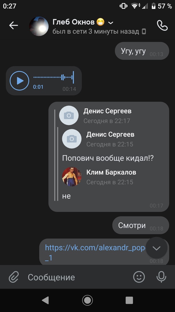Select the Смотри message bubble
The width and height of the screenshot is (175, 312).
click(141, 225)
